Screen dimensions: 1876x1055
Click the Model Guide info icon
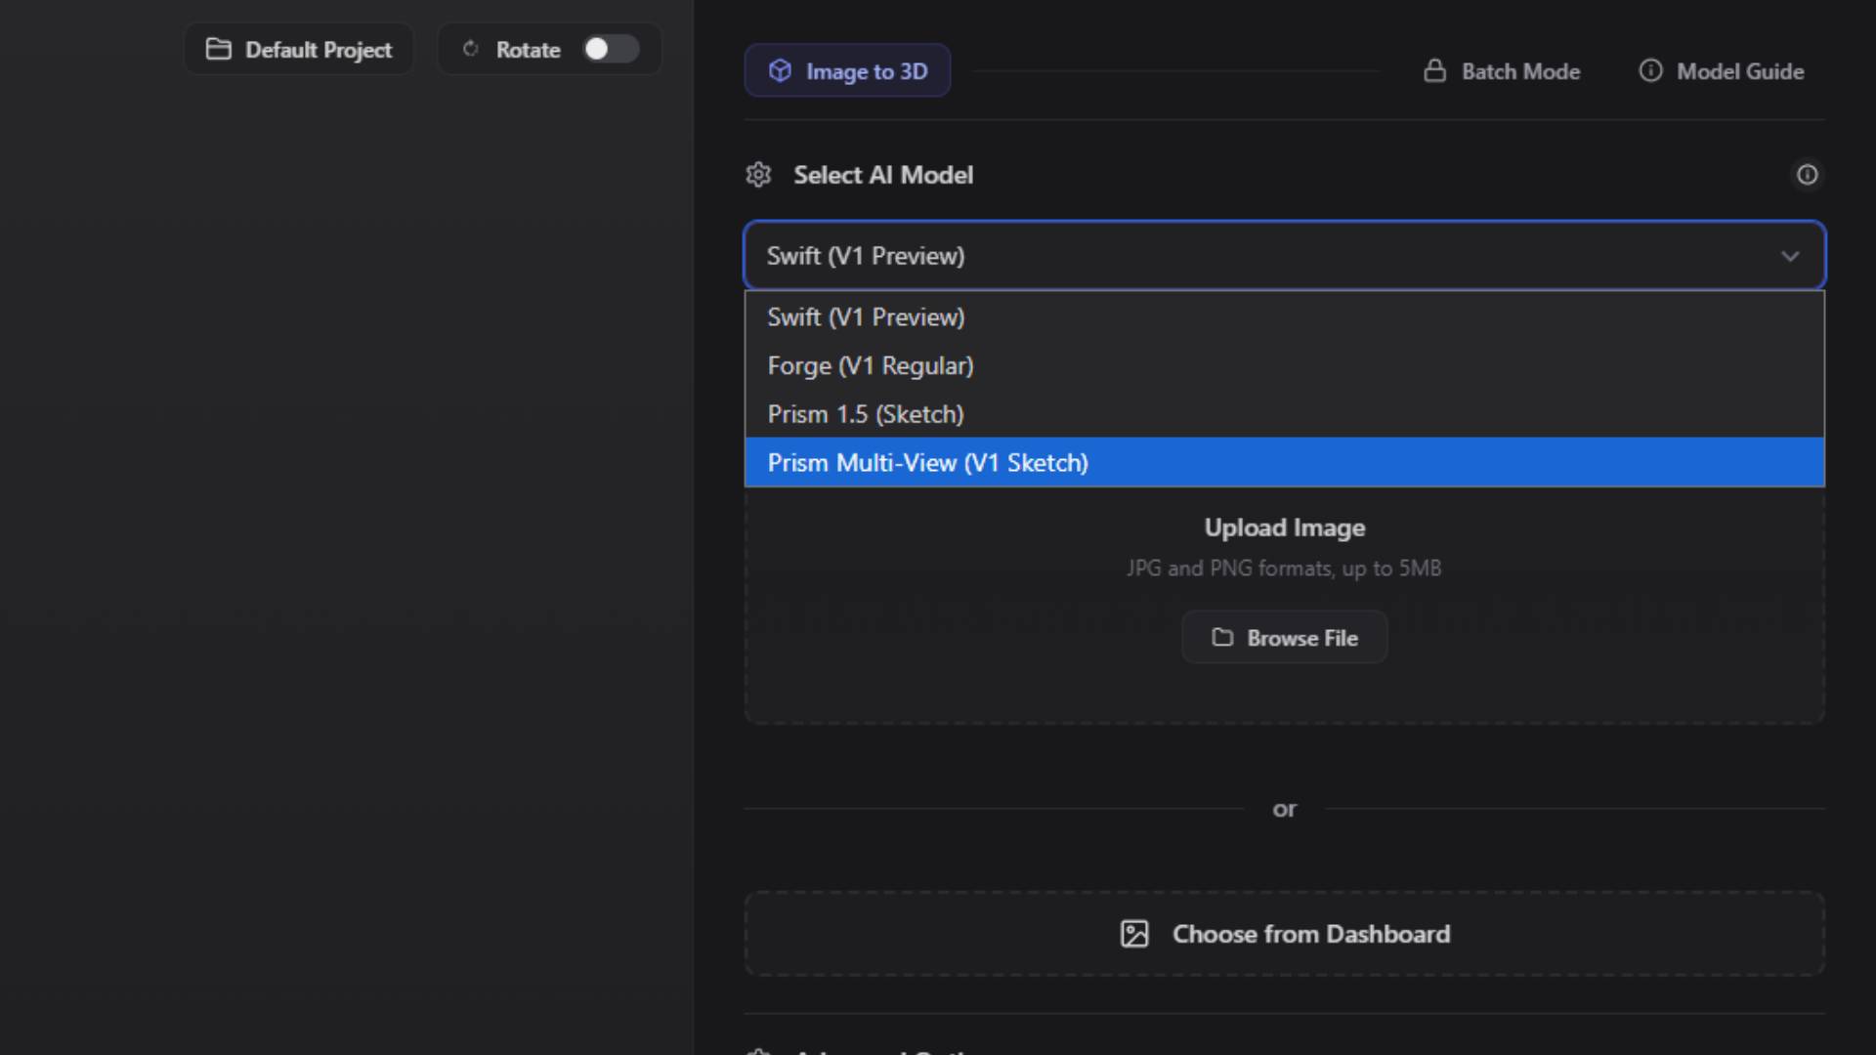point(1650,70)
